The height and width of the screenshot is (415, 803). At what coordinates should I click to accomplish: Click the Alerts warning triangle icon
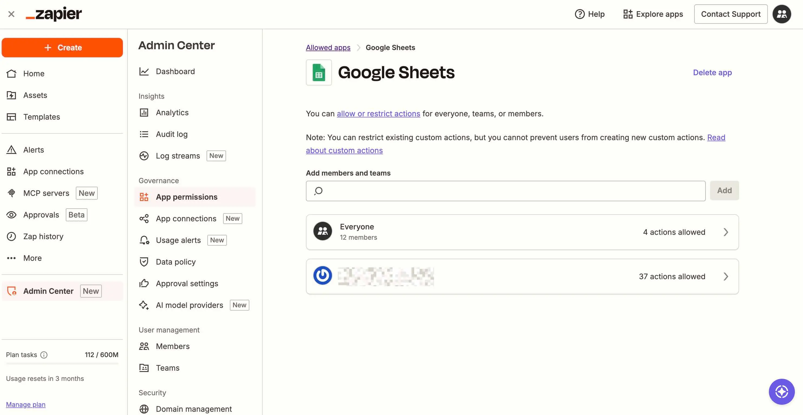[11, 150]
